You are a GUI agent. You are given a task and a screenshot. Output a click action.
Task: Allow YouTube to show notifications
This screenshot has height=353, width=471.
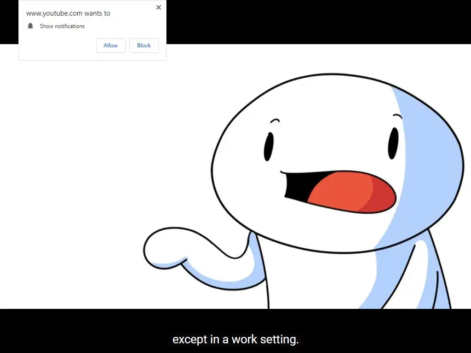(110, 46)
